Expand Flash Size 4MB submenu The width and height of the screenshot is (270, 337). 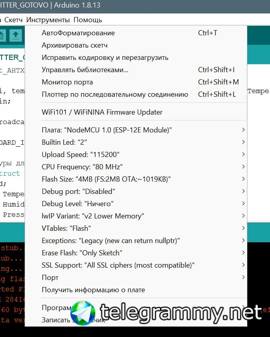tap(136, 179)
